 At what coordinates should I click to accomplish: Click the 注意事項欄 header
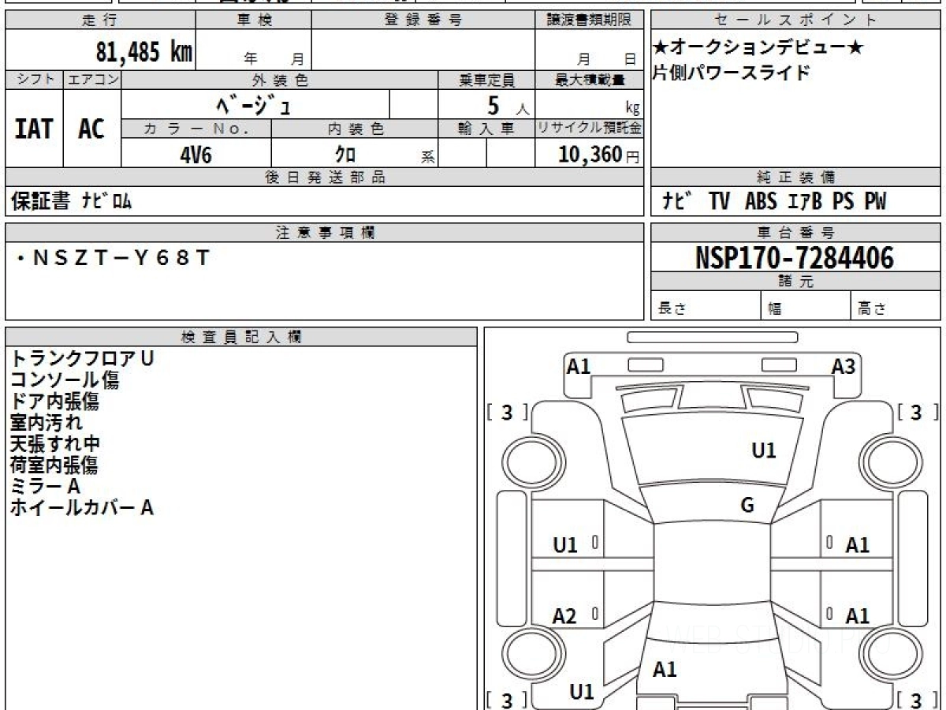[x=325, y=232]
